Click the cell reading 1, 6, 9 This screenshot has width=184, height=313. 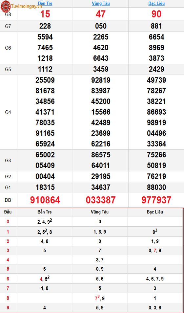pos(100,232)
